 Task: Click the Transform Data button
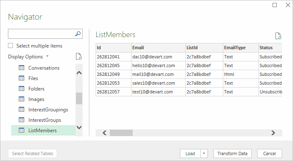click(x=232, y=153)
